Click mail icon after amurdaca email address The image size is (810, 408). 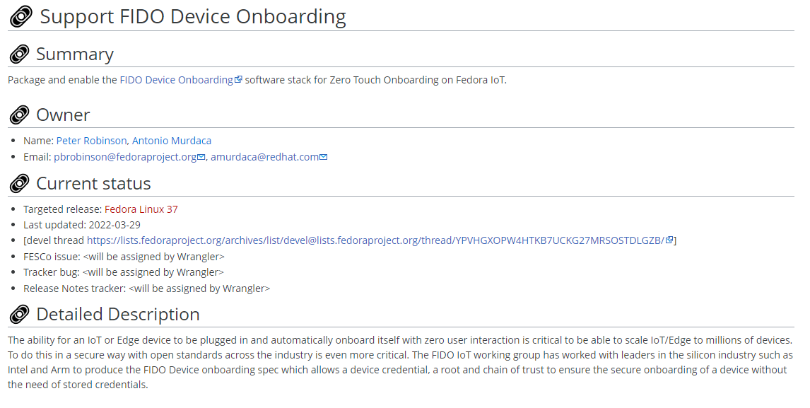tap(324, 157)
